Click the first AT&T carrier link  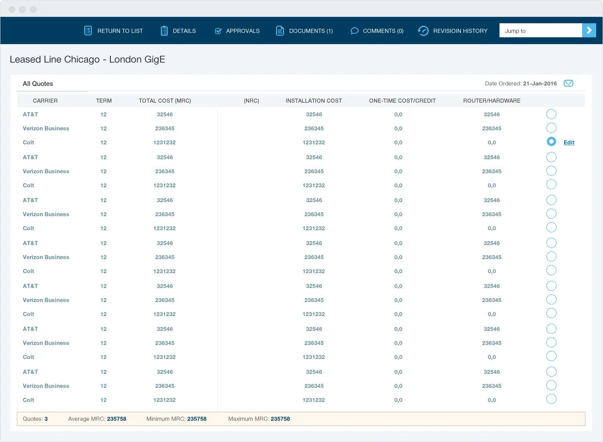point(30,114)
